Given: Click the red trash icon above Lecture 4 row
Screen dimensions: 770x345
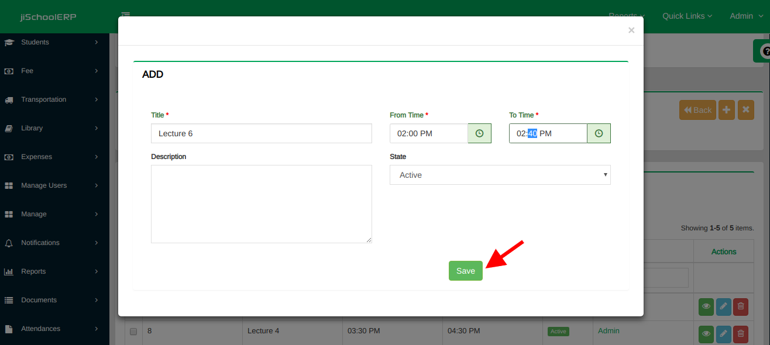Looking at the screenshot, I should click(x=741, y=306).
